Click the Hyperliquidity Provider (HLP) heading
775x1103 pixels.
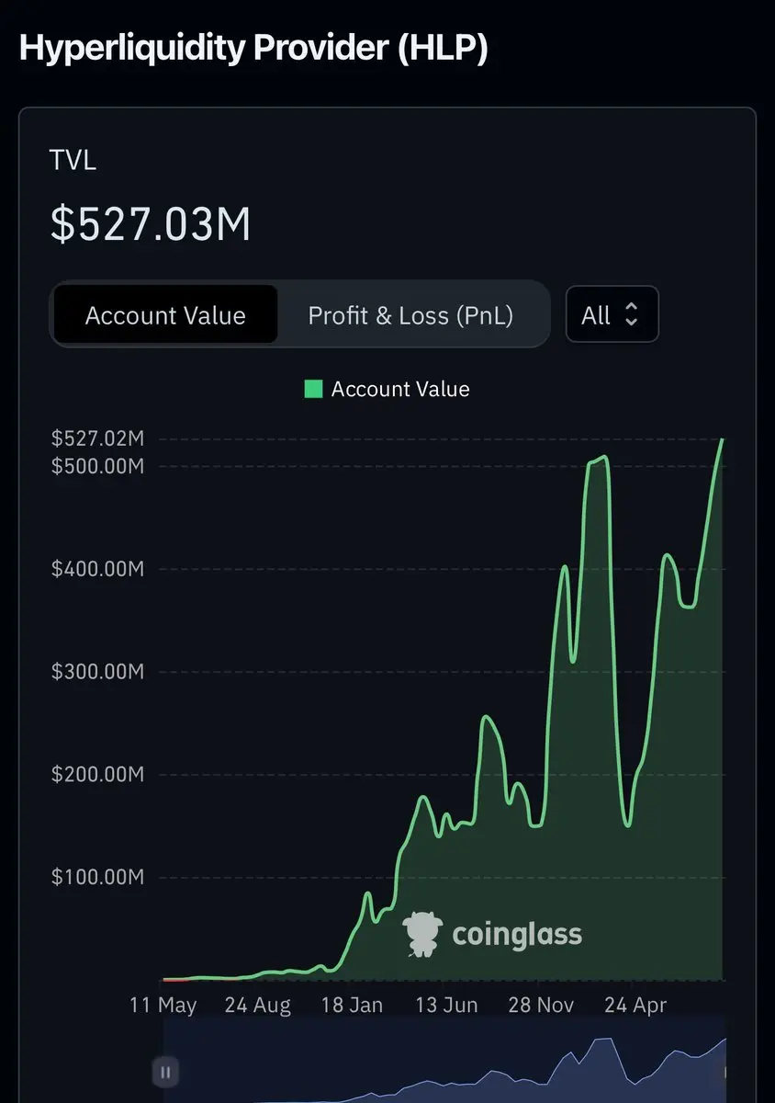tap(253, 48)
